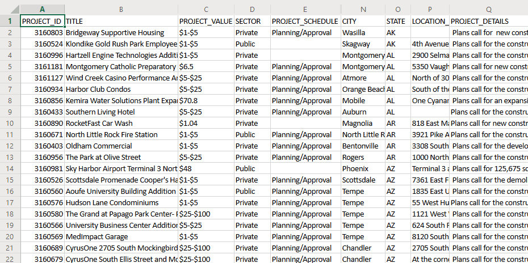Select Southern Living Hotel cell
Screen dimensions: 528x263
121,112
